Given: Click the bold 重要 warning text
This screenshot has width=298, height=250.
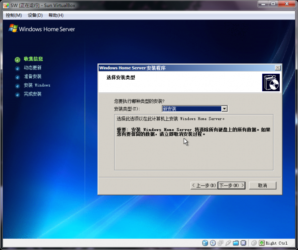Looking at the screenshot, I should 193,132.
